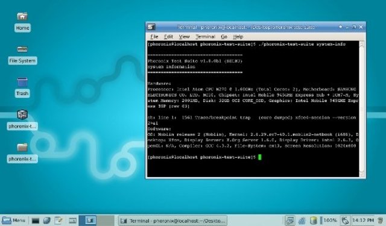Click the show desktop panel icon
The height and width of the screenshot is (226, 386).
click(72, 221)
